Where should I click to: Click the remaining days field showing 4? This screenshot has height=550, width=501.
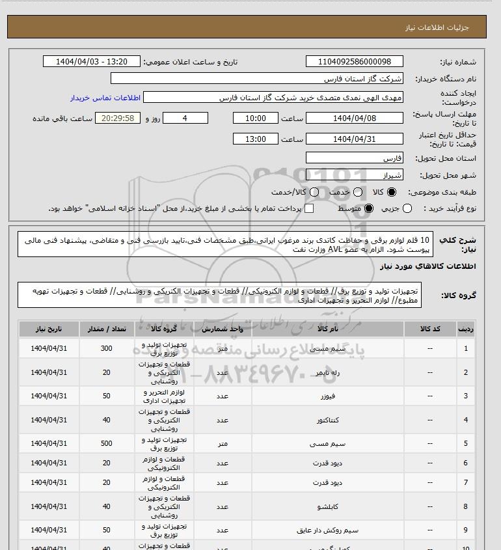(185, 118)
